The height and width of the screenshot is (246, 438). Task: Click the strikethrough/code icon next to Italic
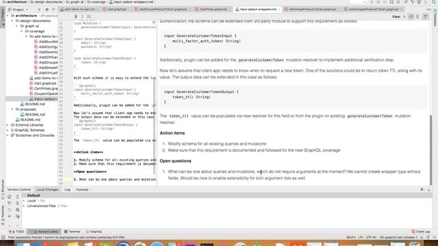pyautogui.click(x=89, y=16)
